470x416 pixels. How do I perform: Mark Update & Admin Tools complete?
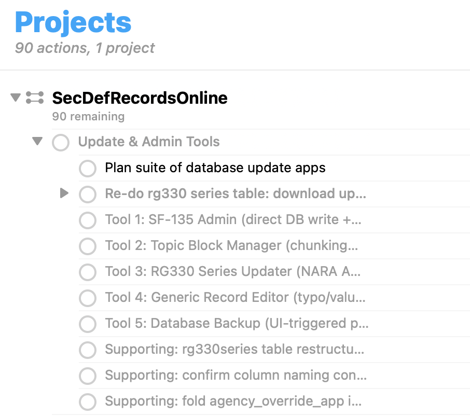(x=61, y=142)
